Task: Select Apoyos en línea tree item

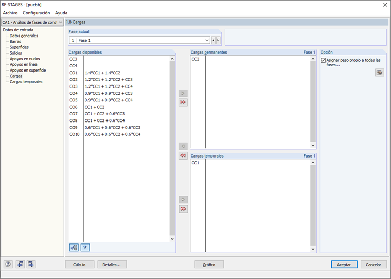Action: pos(24,64)
